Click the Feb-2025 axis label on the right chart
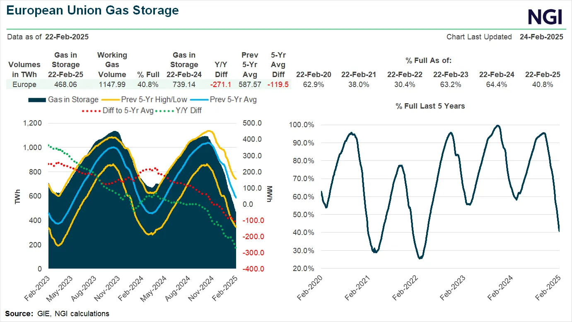 [x=547, y=286]
